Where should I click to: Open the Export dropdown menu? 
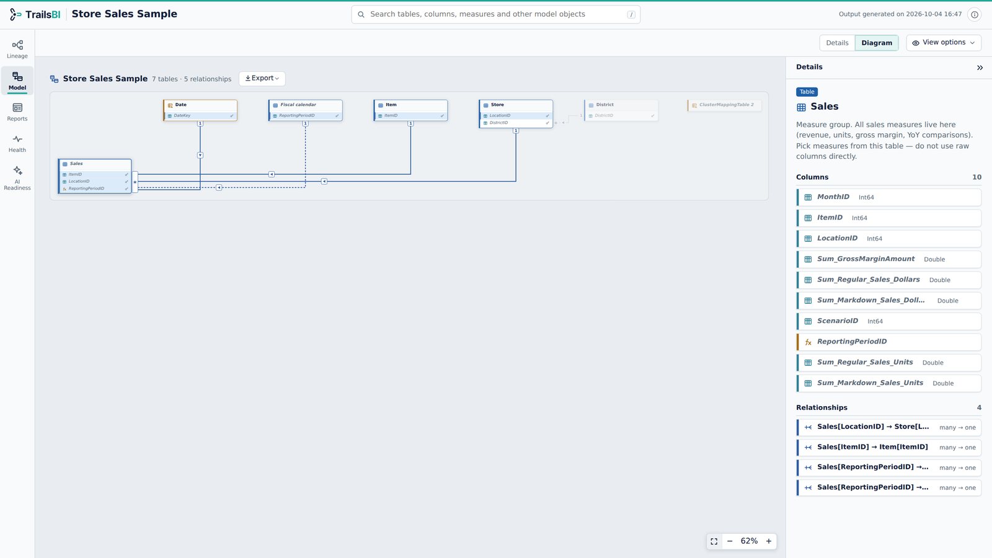click(x=262, y=79)
